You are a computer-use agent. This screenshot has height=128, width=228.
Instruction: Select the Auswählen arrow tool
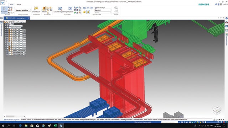4,10
